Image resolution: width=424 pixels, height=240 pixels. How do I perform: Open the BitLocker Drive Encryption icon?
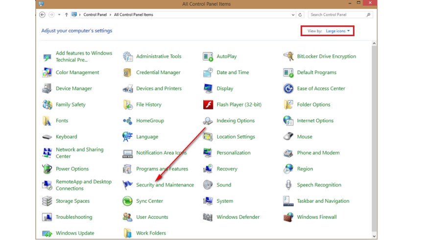click(288, 57)
